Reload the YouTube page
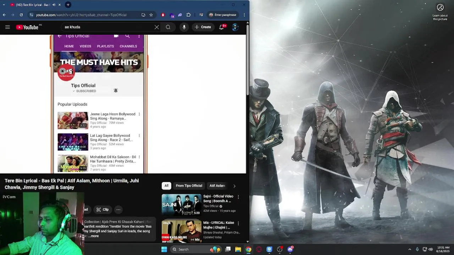Viewport: 454px width, 255px height. coord(21,15)
